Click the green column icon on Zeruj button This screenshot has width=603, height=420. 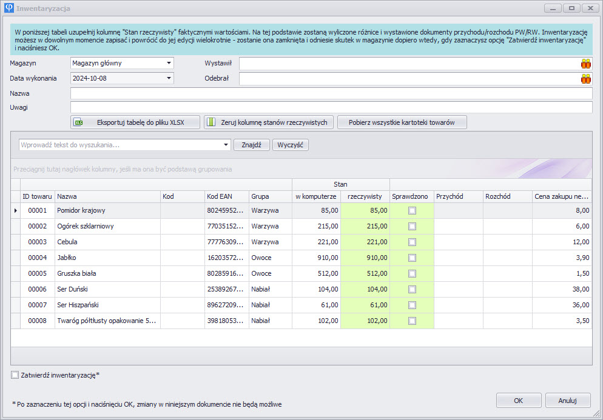(x=211, y=122)
